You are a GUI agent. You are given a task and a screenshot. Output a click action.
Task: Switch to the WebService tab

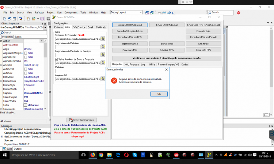pyautogui.click(x=79, y=27)
